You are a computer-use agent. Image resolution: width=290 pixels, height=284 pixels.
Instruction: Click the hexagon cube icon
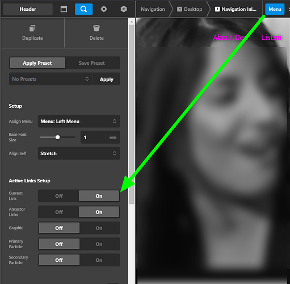tap(124, 9)
